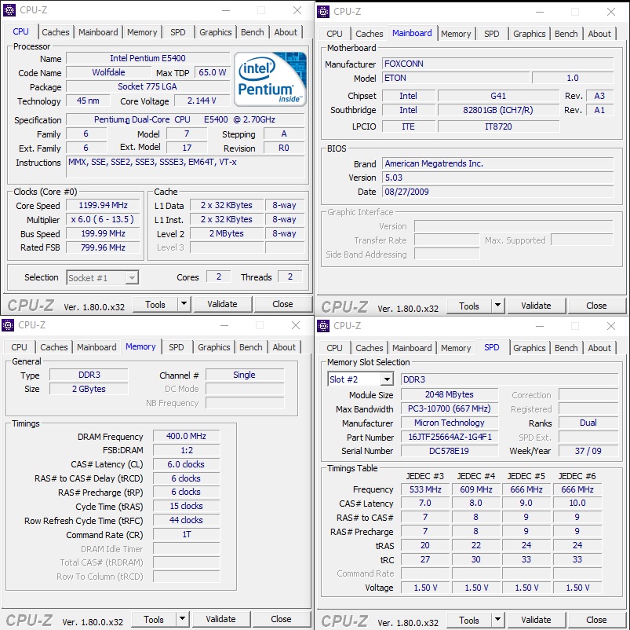
Task: Click Close button in Memory window
Action: pyautogui.click(x=281, y=619)
